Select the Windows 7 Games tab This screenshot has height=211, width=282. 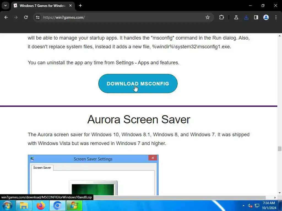pyautogui.click(x=43, y=6)
